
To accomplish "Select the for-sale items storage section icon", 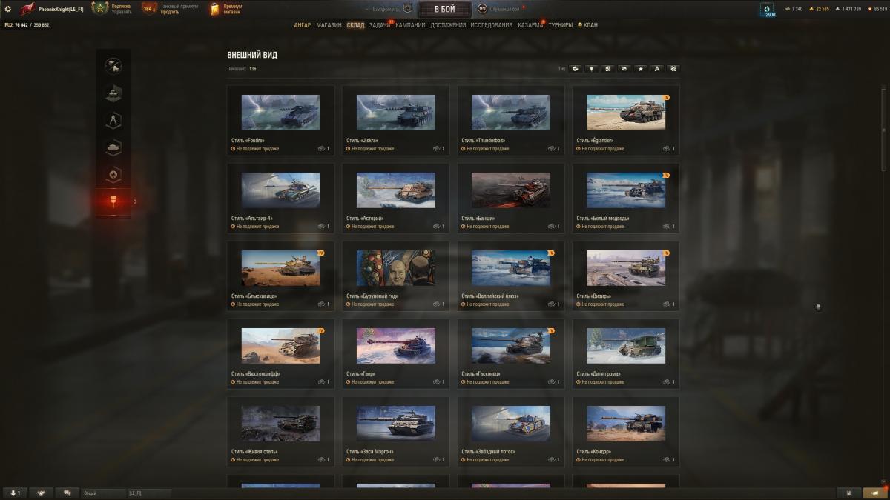I will [113, 66].
